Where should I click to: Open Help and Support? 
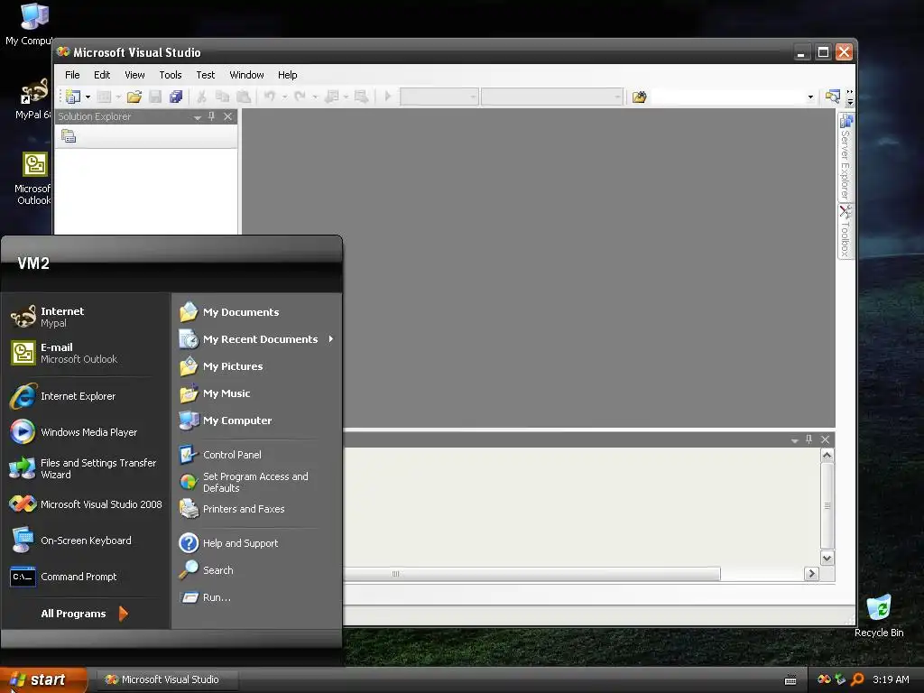pos(257,543)
